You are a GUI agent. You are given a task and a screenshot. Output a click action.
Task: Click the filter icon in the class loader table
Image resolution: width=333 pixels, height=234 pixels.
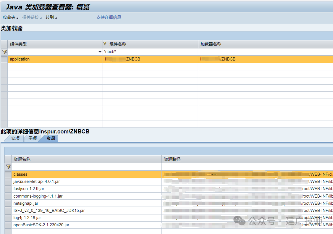click(4, 52)
